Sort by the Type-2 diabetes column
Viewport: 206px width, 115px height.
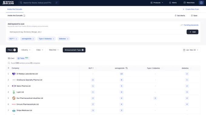point(162,68)
